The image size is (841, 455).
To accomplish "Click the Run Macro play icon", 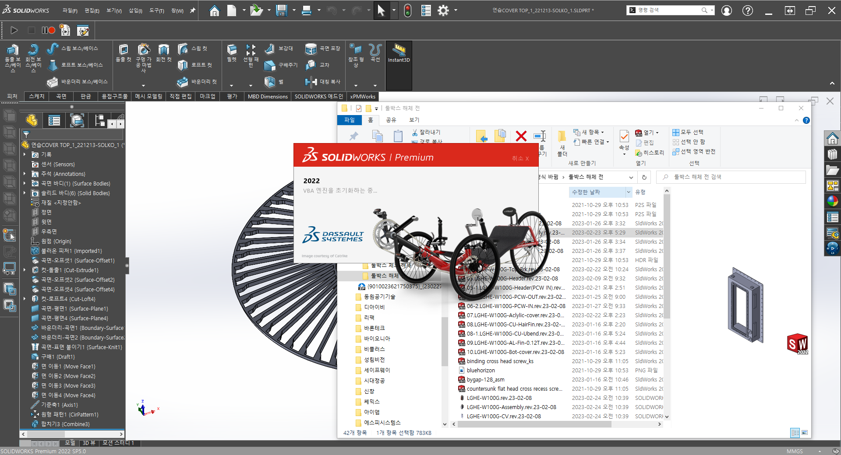I will pyautogui.click(x=14, y=30).
